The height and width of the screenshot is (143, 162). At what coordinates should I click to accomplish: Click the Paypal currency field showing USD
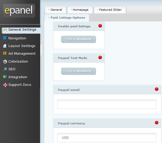107,138
